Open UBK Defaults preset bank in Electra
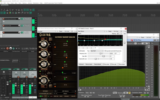The width and height of the screenshot is (160, 100). (65, 91)
